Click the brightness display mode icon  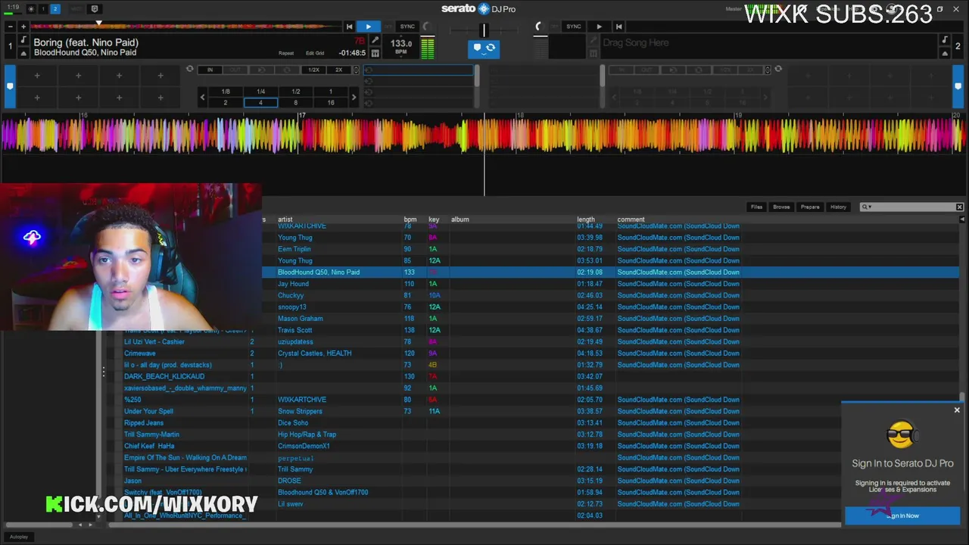pos(30,9)
